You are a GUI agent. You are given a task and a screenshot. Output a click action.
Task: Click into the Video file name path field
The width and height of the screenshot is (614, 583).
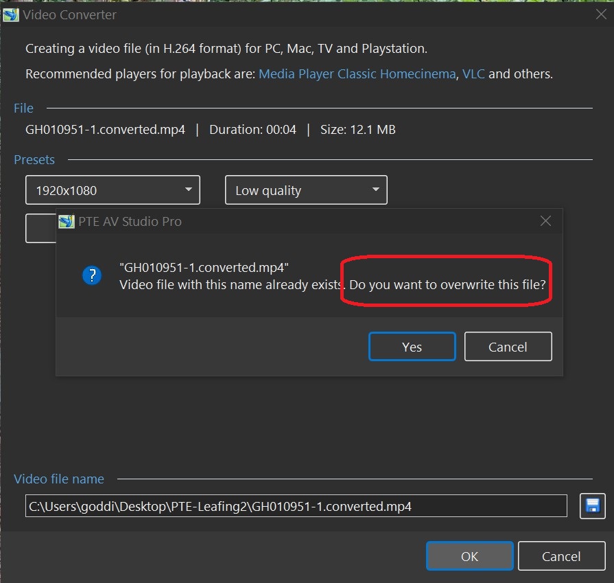296,506
